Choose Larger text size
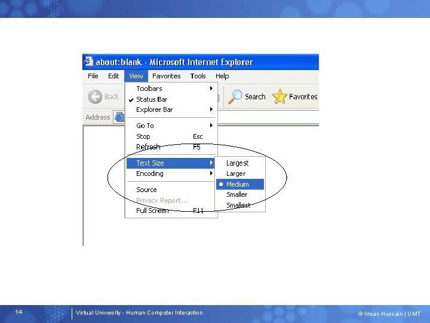The image size is (430, 323). click(x=236, y=173)
